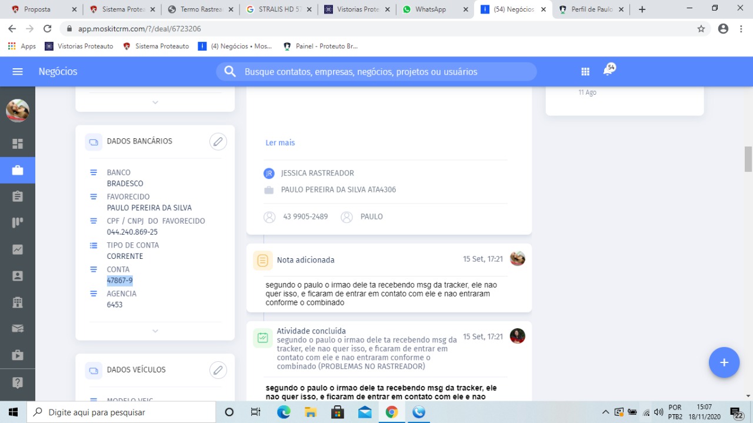Expand the Dados Bancários section chevron
Viewport: 753px width, 423px height.
155,331
